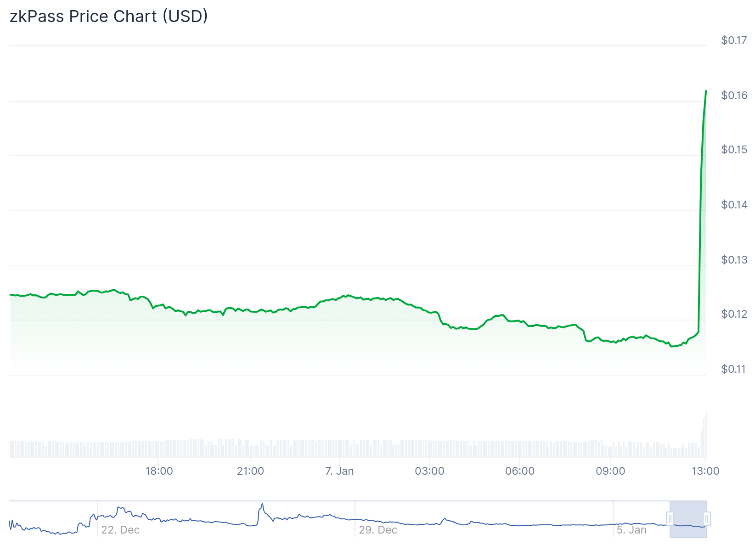Click the 22. Dec navigator date label
755x551 pixels.
[x=120, y=530]
